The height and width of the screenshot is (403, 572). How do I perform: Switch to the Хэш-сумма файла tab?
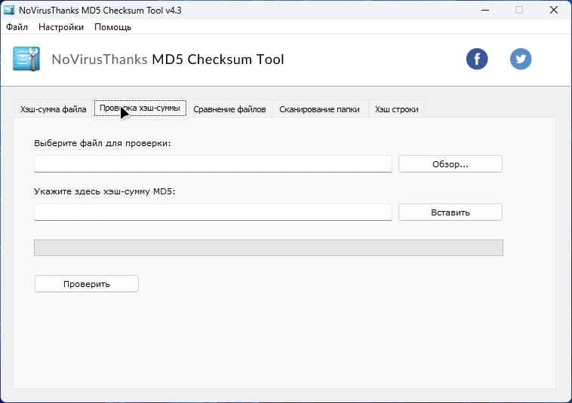pos(54,109)
